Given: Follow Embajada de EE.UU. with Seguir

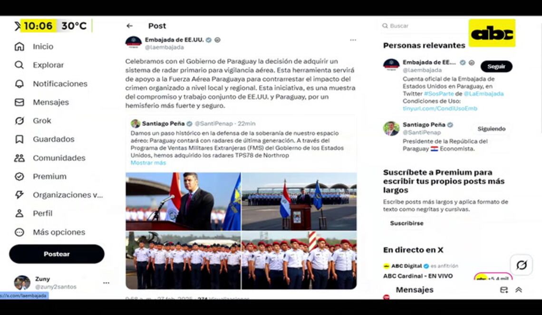Looking at the screenshot, I should [x=496, y=67].
